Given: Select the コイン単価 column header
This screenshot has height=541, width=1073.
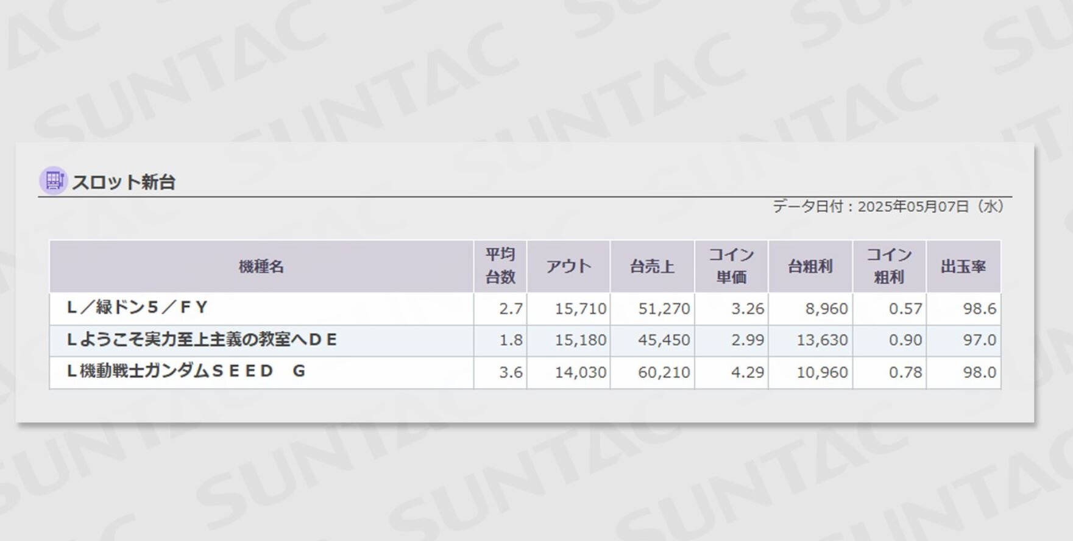Looking at the screenshot, I should (731, 266).
